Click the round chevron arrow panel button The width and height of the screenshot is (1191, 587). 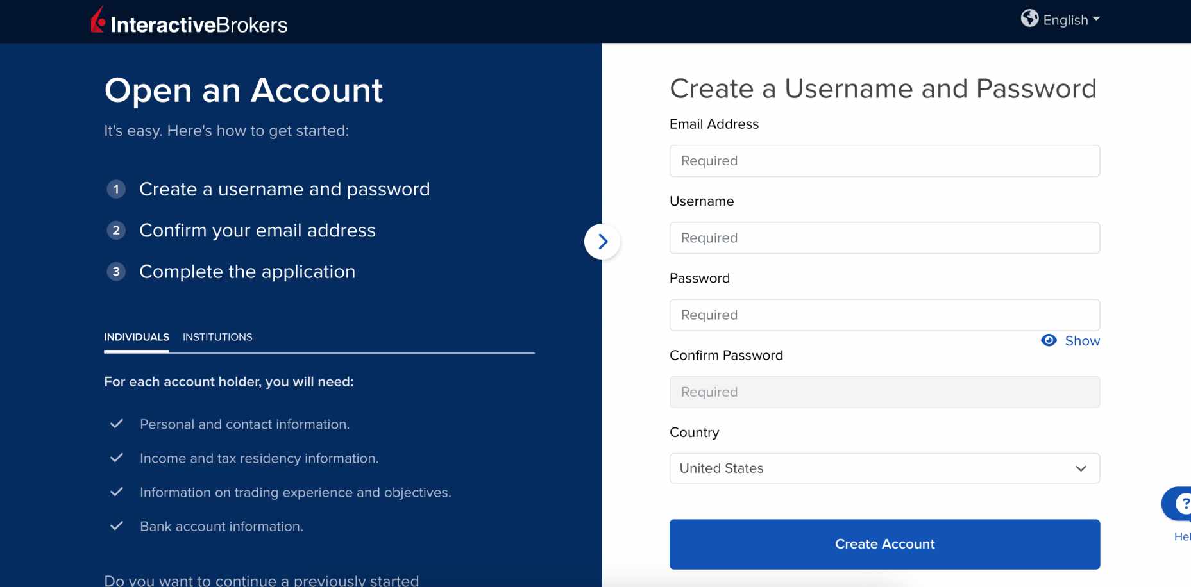click(602, 242)
